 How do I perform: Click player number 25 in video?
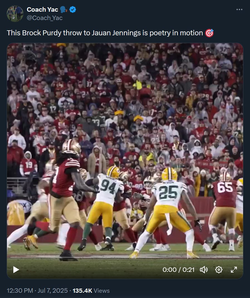click(168, 193)
